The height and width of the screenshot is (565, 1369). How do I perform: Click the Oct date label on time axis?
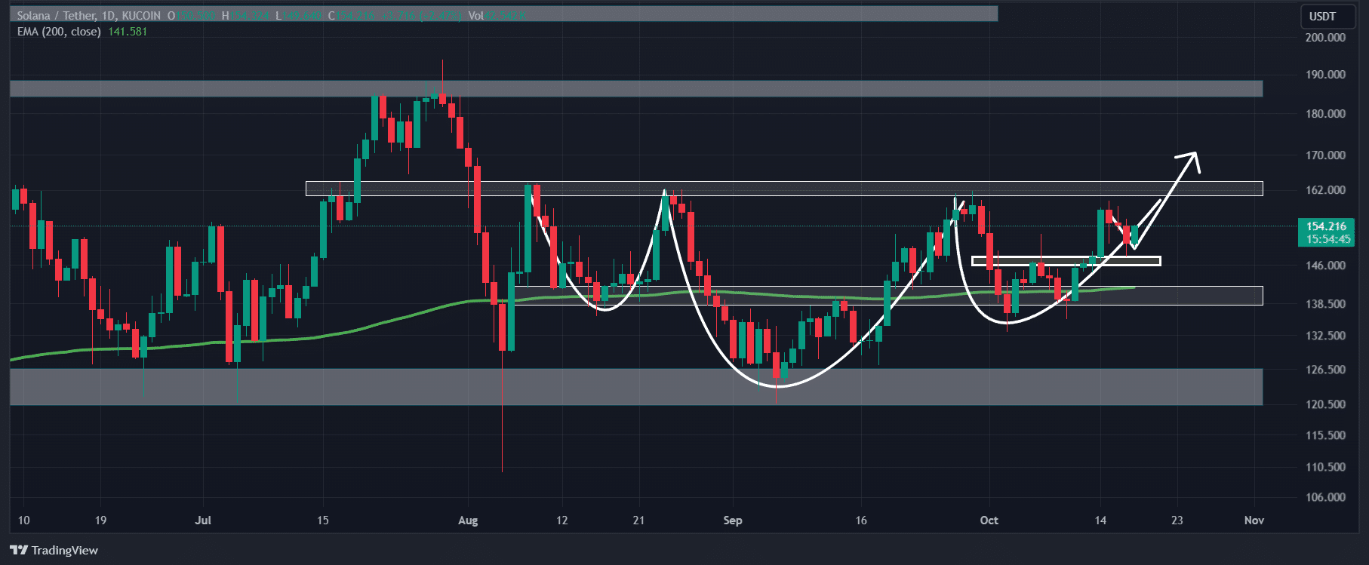[989, 520]
